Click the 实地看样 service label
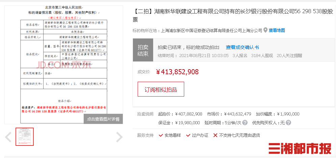 [x=173, y=135]
